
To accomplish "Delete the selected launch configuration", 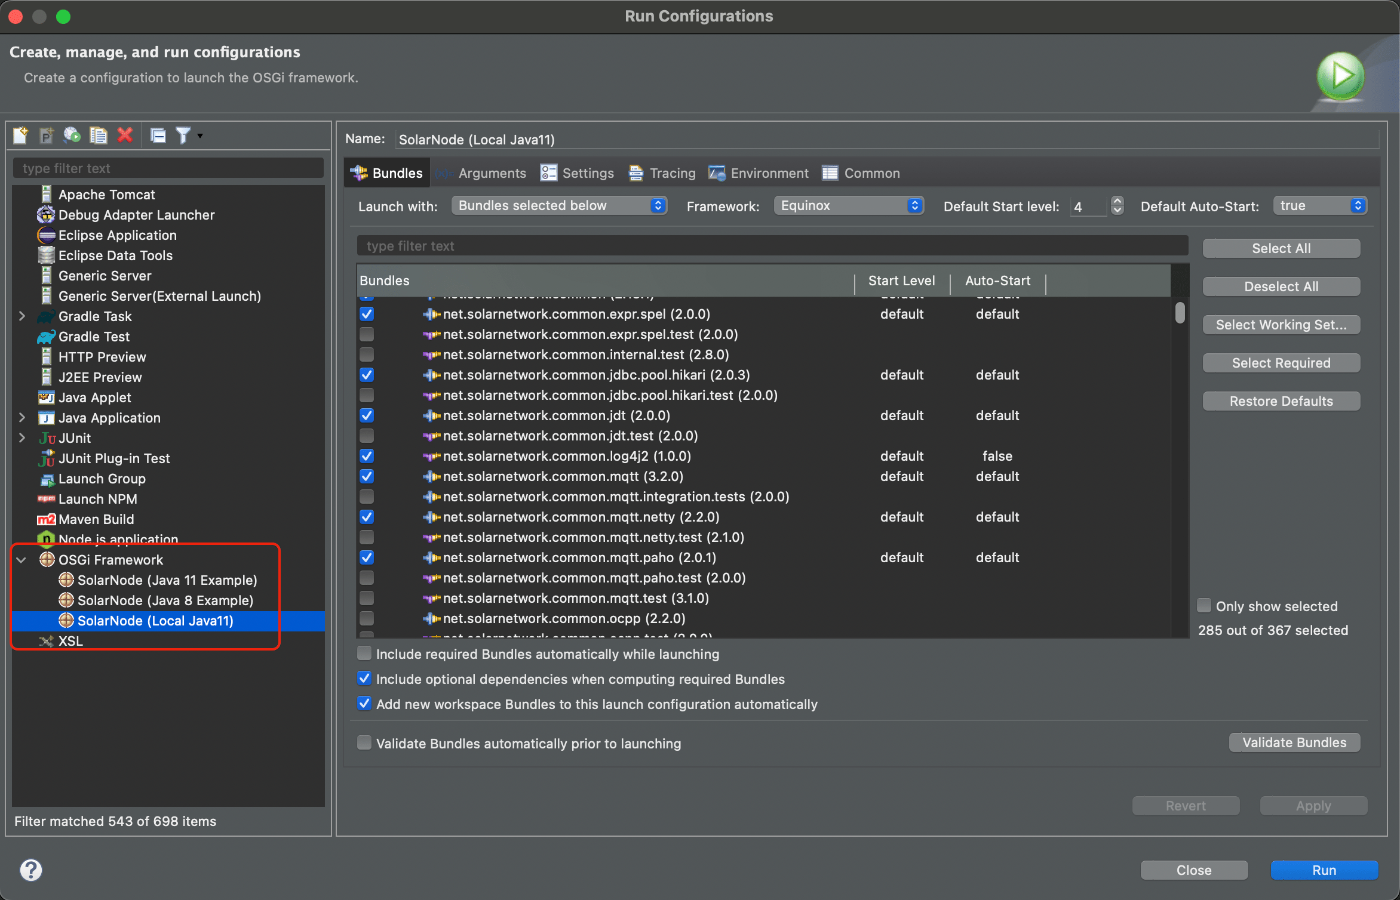I will pyautogui.click(x=124, y=135).
